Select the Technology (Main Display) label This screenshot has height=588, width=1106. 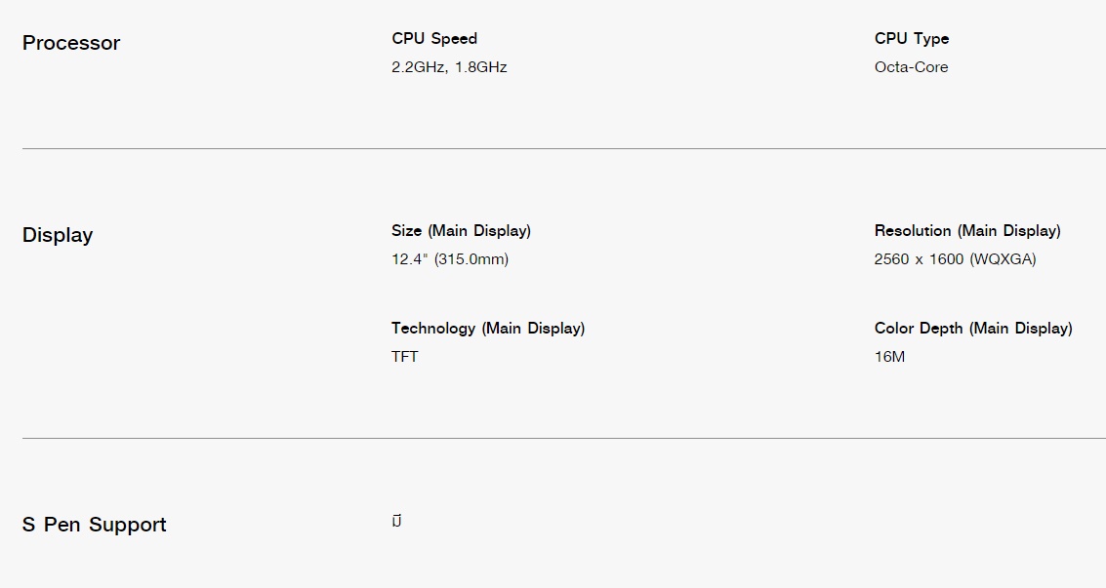(488, 329)
